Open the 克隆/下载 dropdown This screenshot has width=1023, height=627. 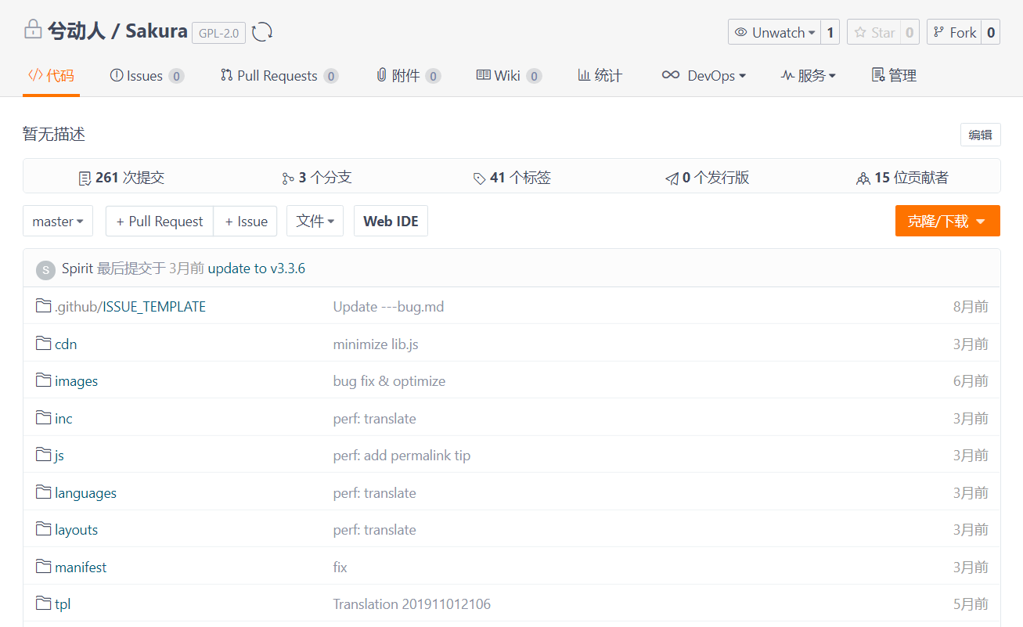tap(947, 222)
